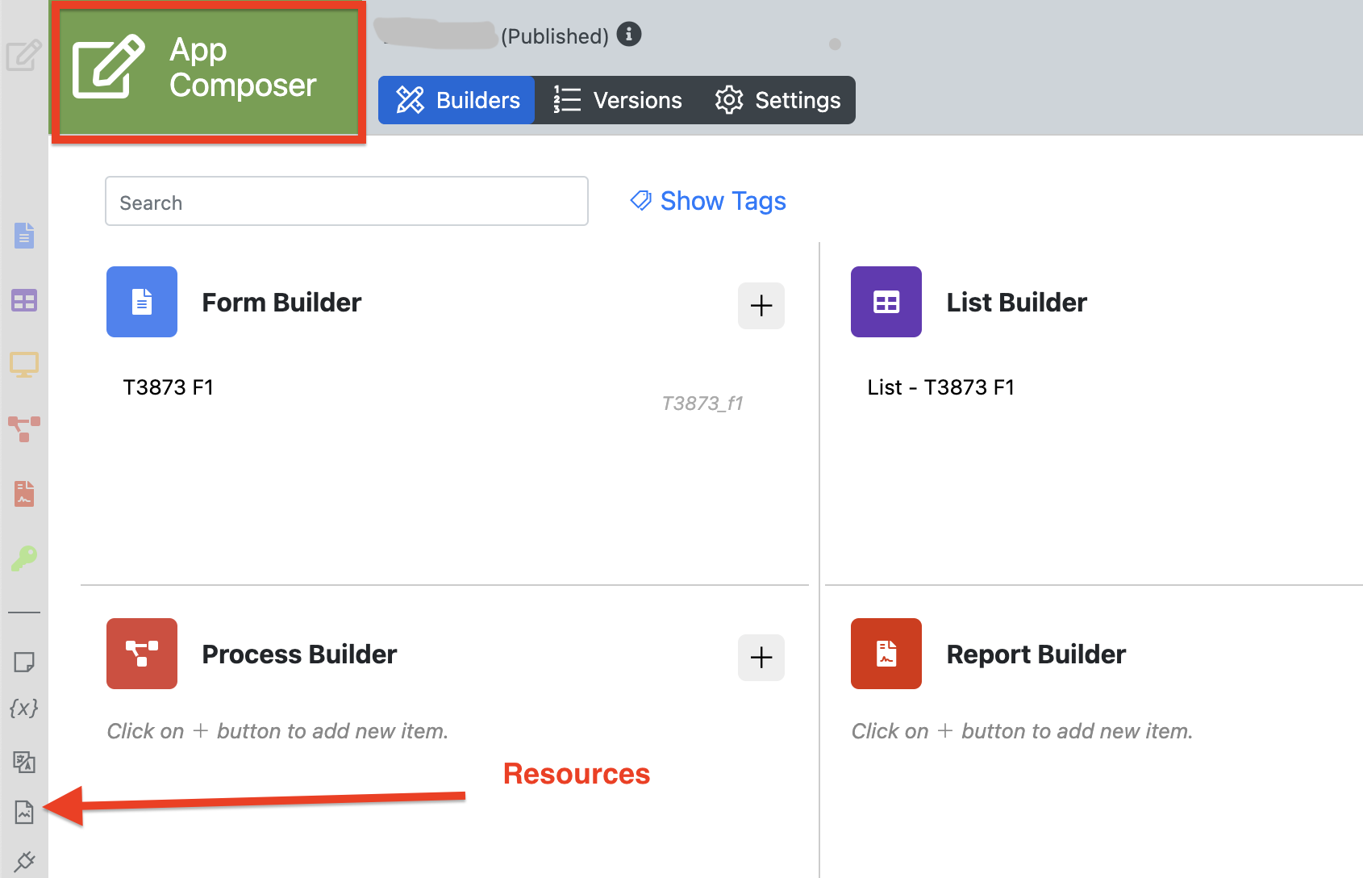Open the Report Builder sidebar icon

point(24,493)
